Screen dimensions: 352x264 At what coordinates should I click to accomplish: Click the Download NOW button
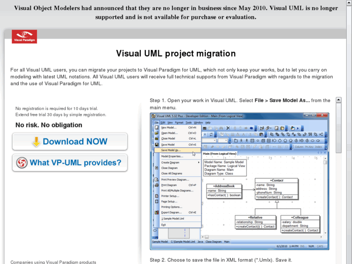(70, 141)
